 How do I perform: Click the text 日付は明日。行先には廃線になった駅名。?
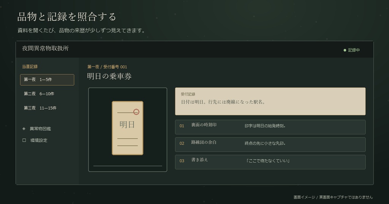(x=223, y=102)
